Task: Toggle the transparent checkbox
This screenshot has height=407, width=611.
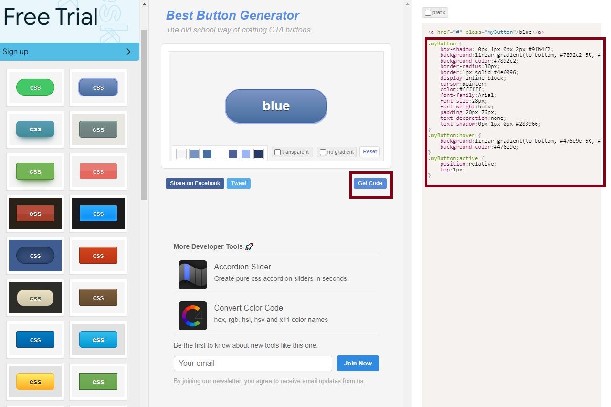Action: 278,152
